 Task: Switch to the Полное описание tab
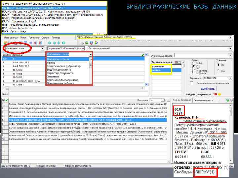tap(182, 100)
